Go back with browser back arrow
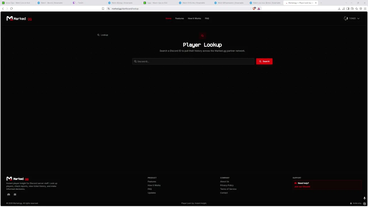Image resolution: width=368 pixels, height=207 pixels. (x=3, y=9)
